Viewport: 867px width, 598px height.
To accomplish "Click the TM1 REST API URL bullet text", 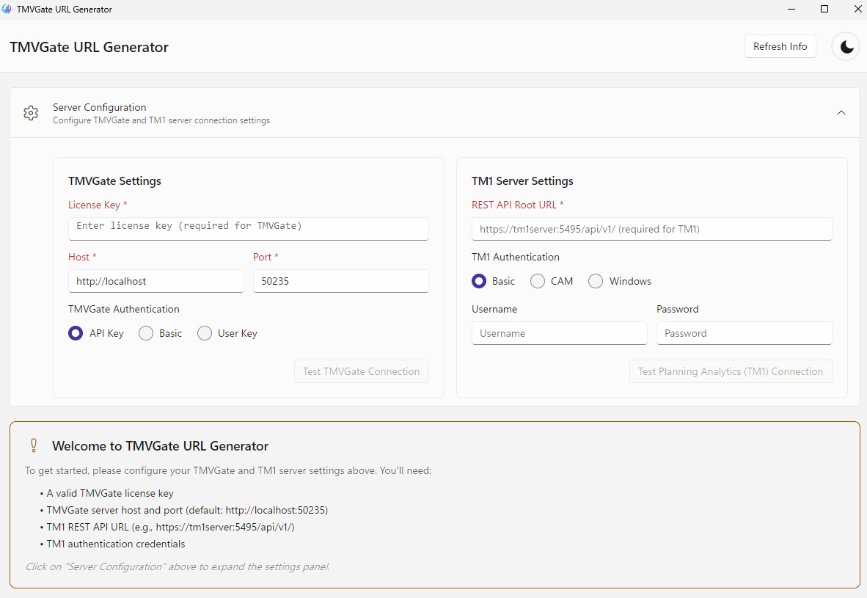I will 170,527.
